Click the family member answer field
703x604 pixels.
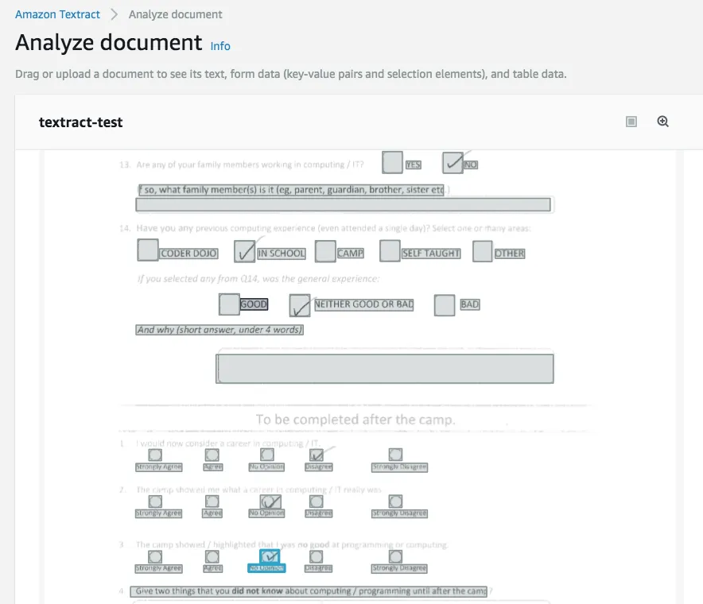pos(343,205)
